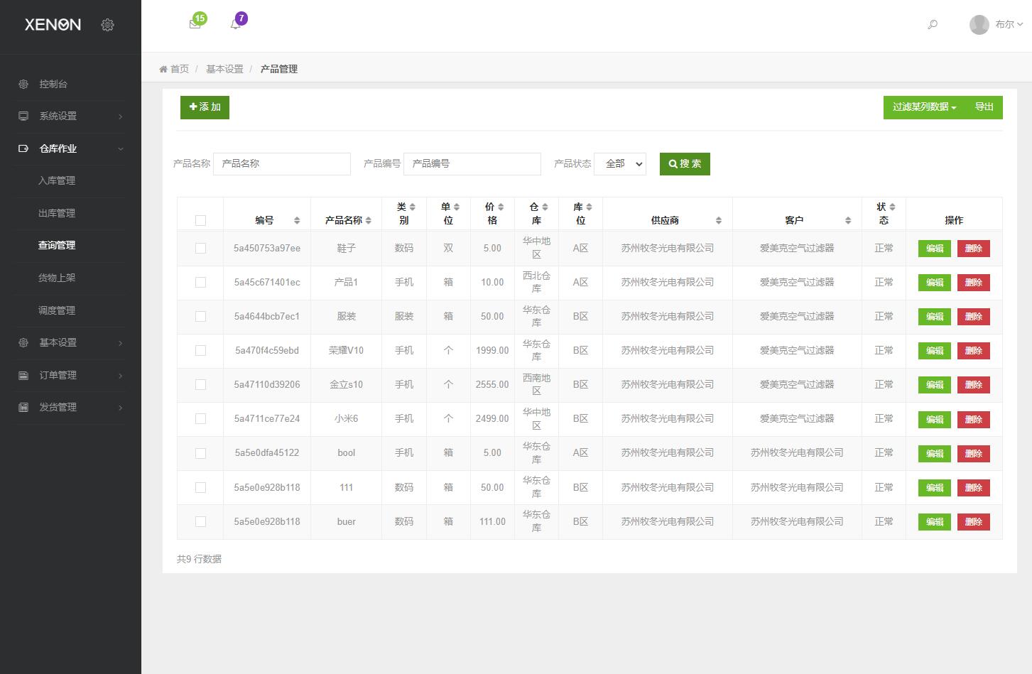
Task: Click the 产品名称 search input field
Action: pyautogui.click(x=282, y=163)
